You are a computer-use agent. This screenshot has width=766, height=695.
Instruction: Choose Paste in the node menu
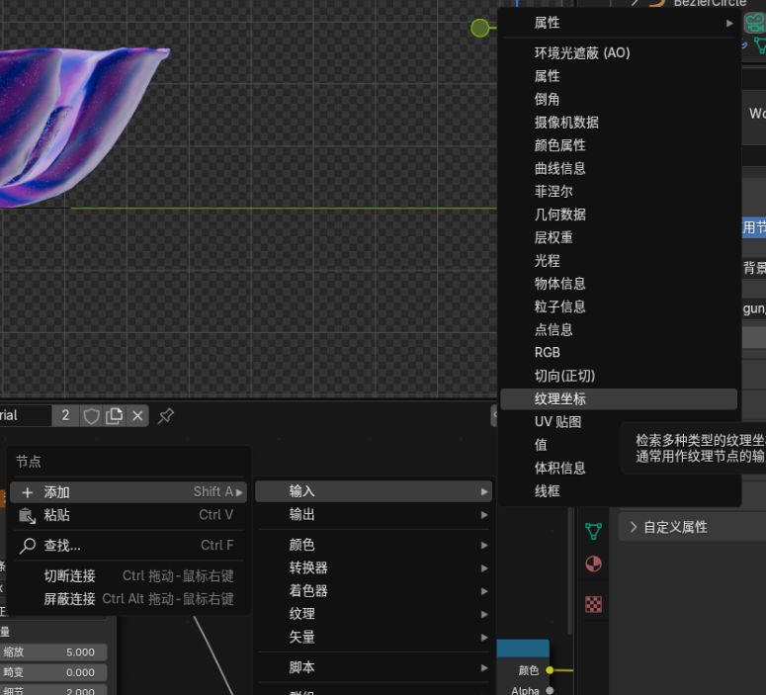[x=128, y=515]
